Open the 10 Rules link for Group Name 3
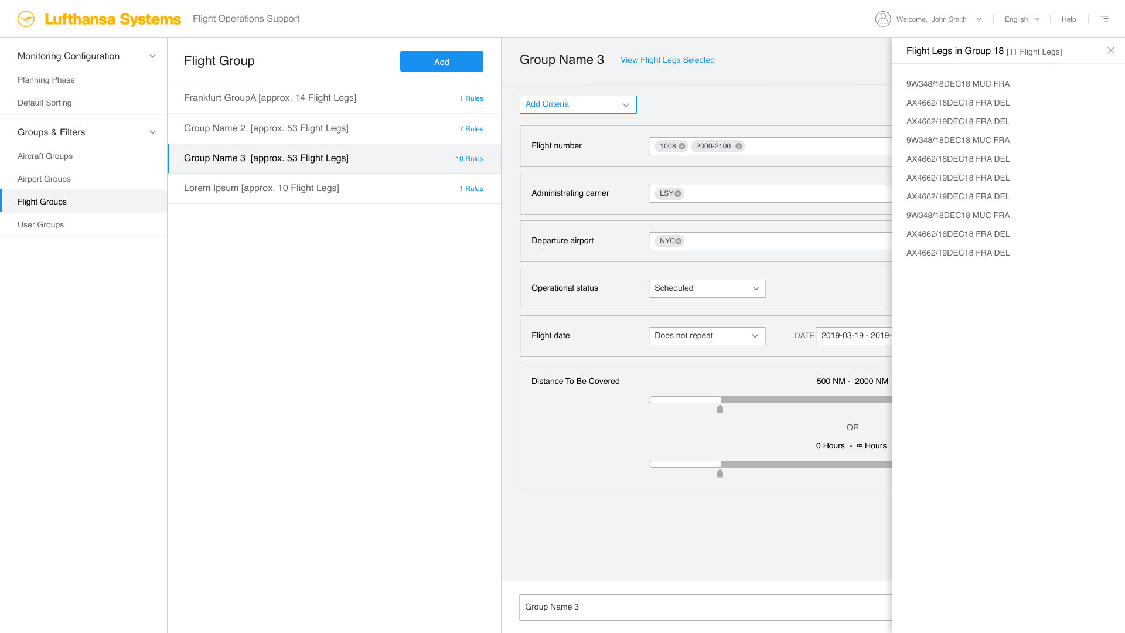 pyautogui.click(x=469, y=159)
